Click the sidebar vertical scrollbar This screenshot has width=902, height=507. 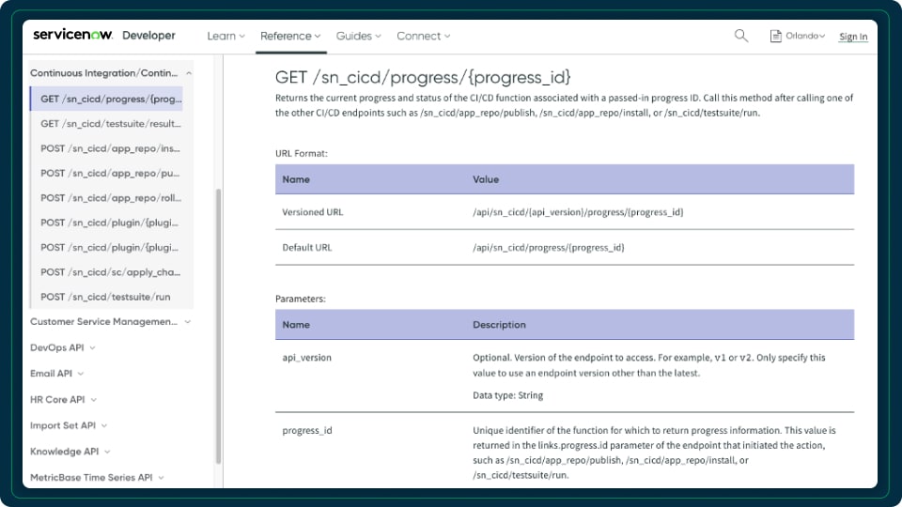click(x=218, y=326)
